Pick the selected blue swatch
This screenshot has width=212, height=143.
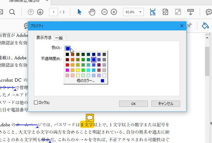pos(94,60)
